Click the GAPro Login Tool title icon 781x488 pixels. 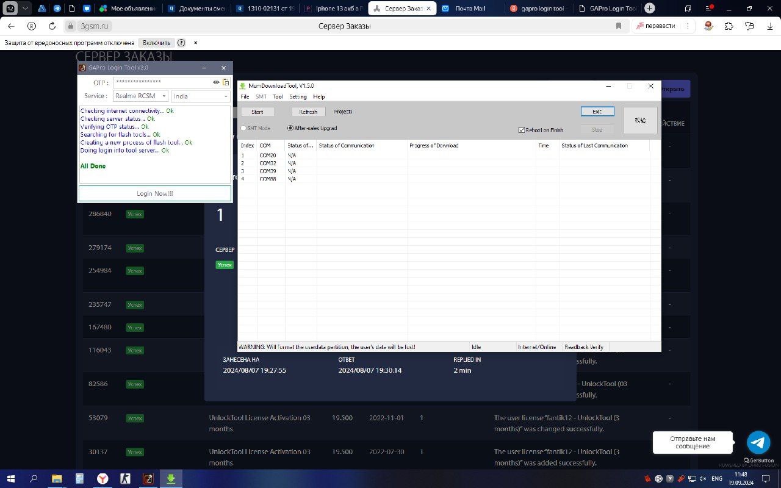(82, 68)
